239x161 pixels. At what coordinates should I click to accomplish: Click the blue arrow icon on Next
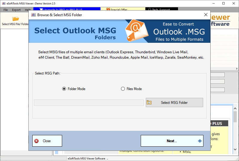coord(200,141)
